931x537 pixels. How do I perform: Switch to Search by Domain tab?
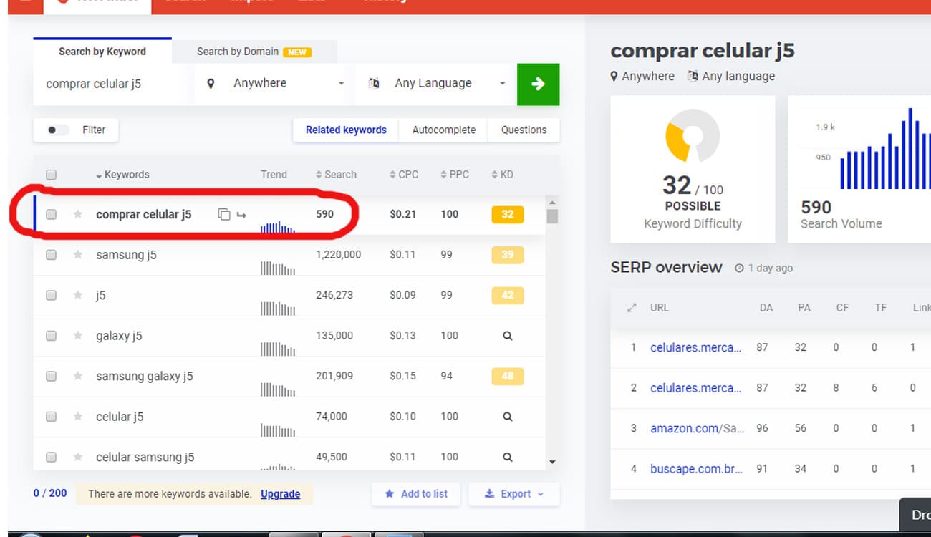click(x=254, y=52)
